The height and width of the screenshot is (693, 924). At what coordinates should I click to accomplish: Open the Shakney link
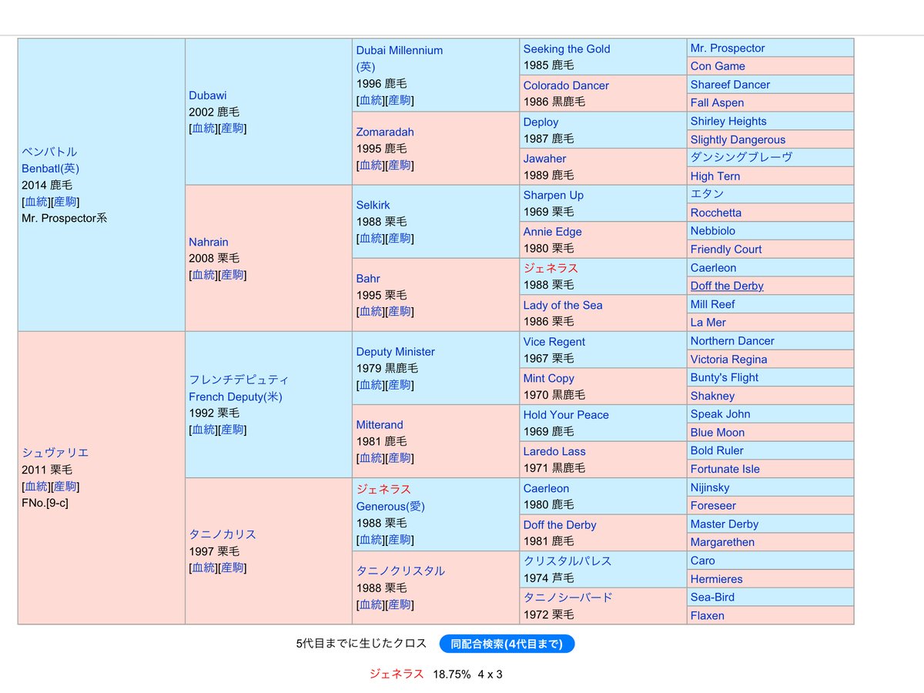tap(712, 397)
